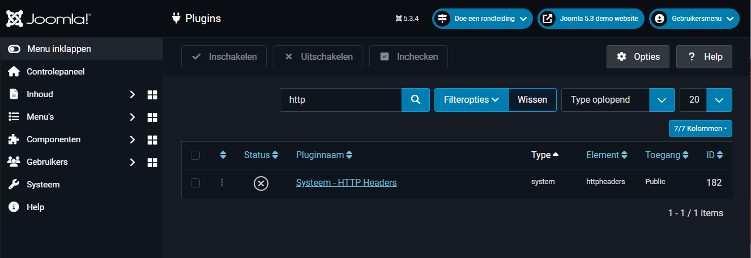Click the magnifier search button

tap(416, 100)
